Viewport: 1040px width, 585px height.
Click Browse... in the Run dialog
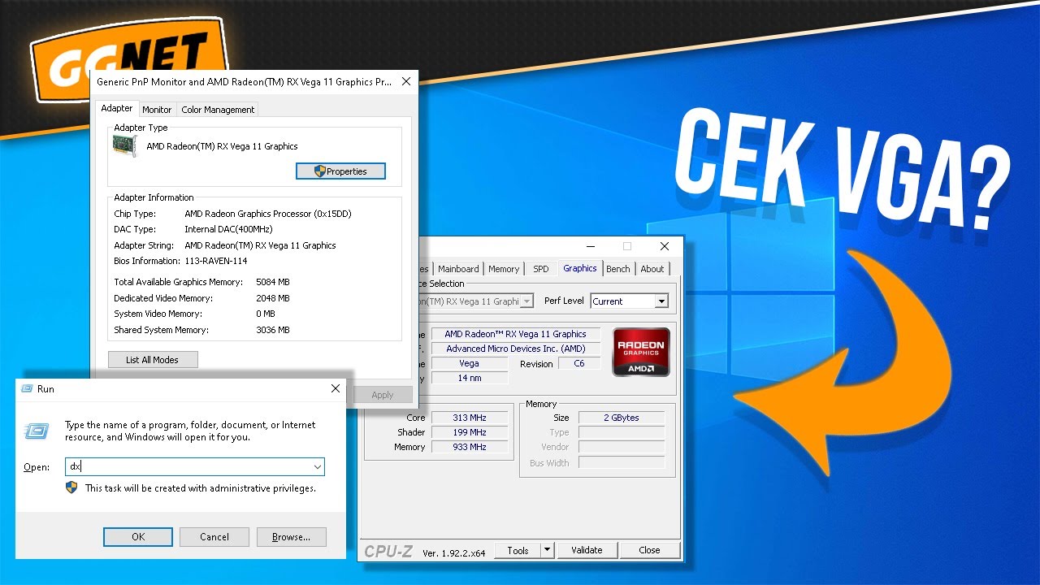291,537
